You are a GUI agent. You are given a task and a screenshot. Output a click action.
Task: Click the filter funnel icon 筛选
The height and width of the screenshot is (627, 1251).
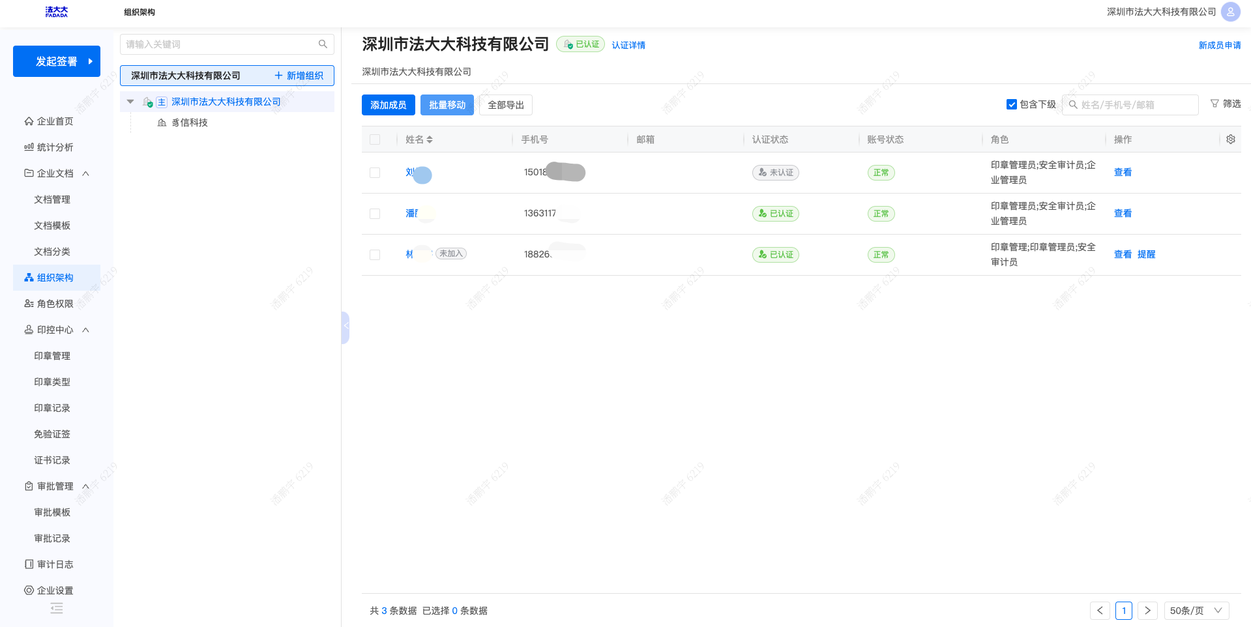coord(1214,104)
